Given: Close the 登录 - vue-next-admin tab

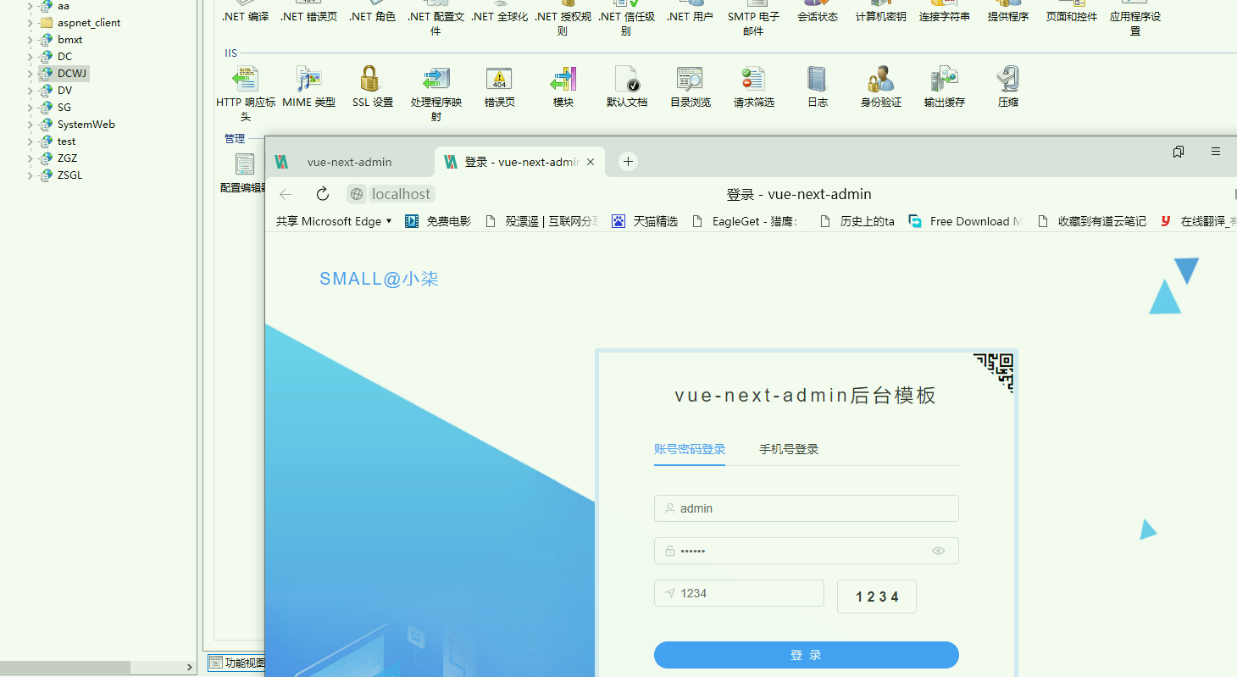Looking at the screenshot, I should pos(591,162).
